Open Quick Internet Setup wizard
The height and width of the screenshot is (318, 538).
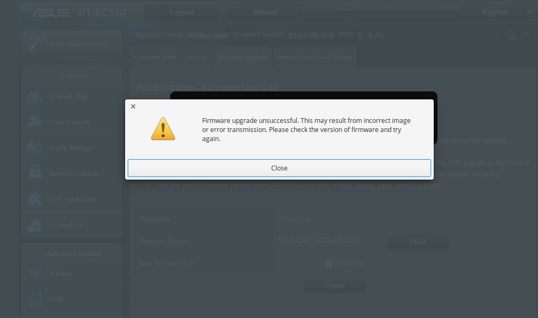[x=72, y=44]
